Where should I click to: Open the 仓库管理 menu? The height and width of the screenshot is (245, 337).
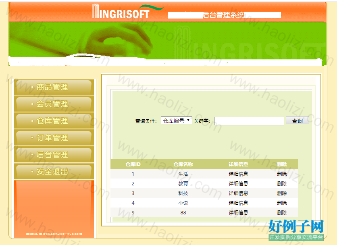tap(54, 121)
